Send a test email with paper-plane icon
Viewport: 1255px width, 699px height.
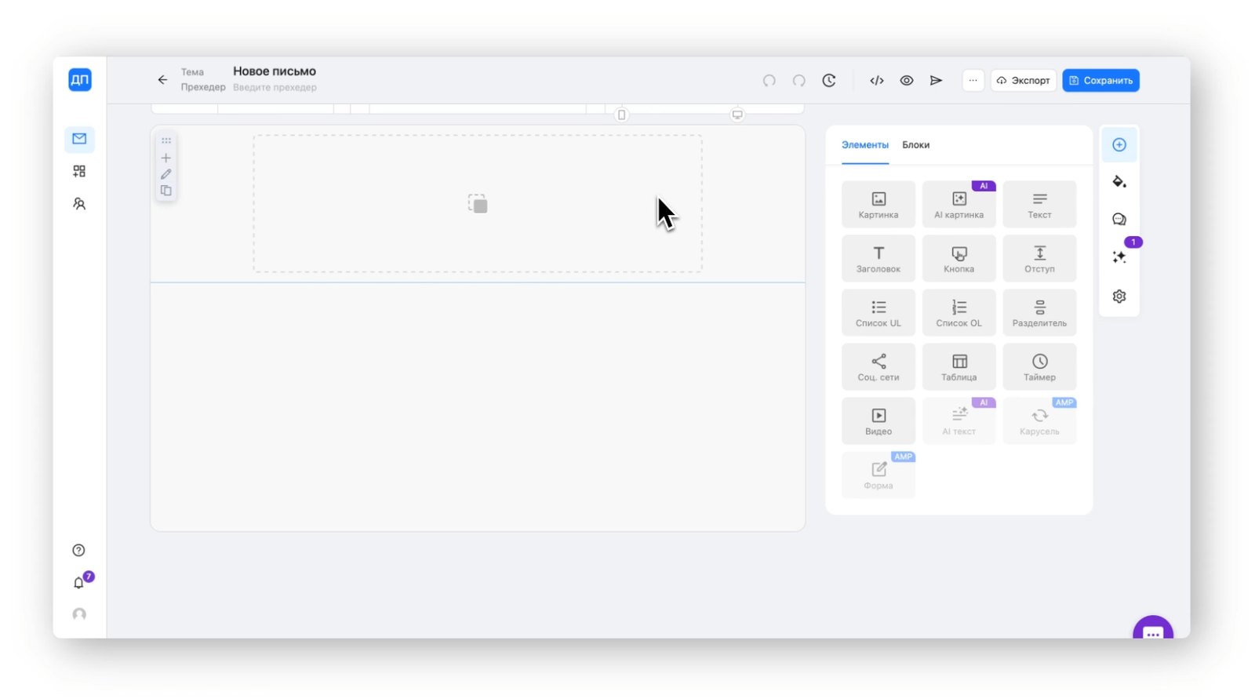pos(936,80)
